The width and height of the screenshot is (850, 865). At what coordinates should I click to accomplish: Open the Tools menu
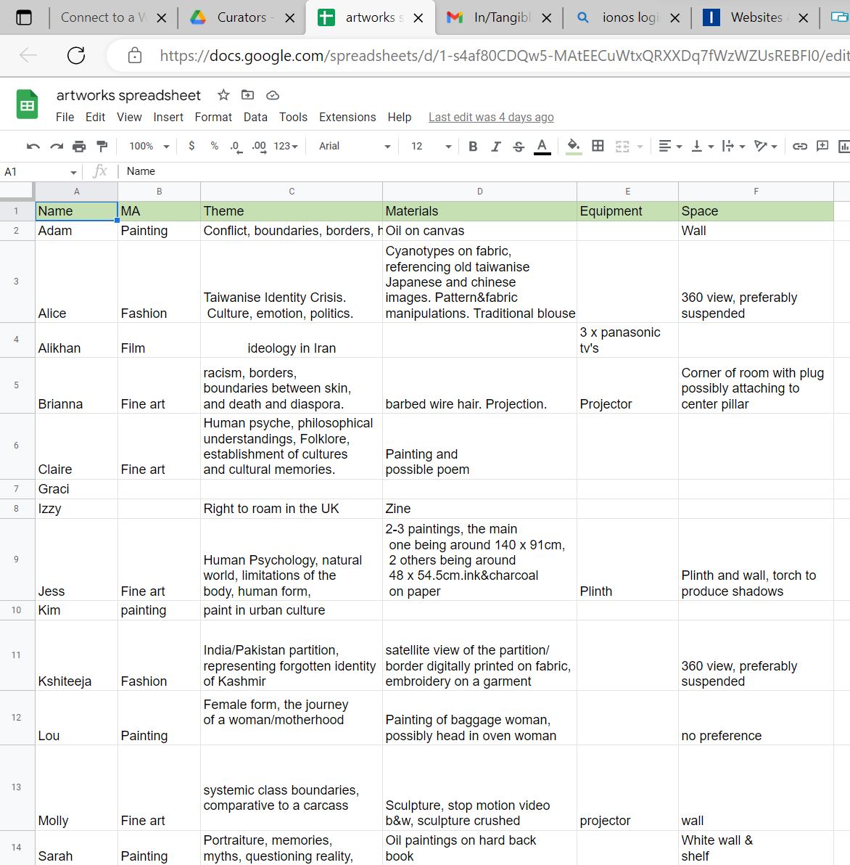[x=293, y=117]
